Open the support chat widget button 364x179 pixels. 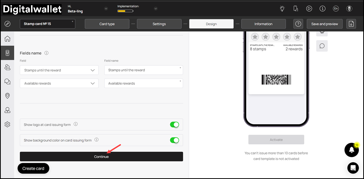353,168
